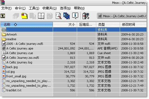The image size is (149, 99).
Task: Click the A Celtic journey.ape file icon
Action: 4,48
